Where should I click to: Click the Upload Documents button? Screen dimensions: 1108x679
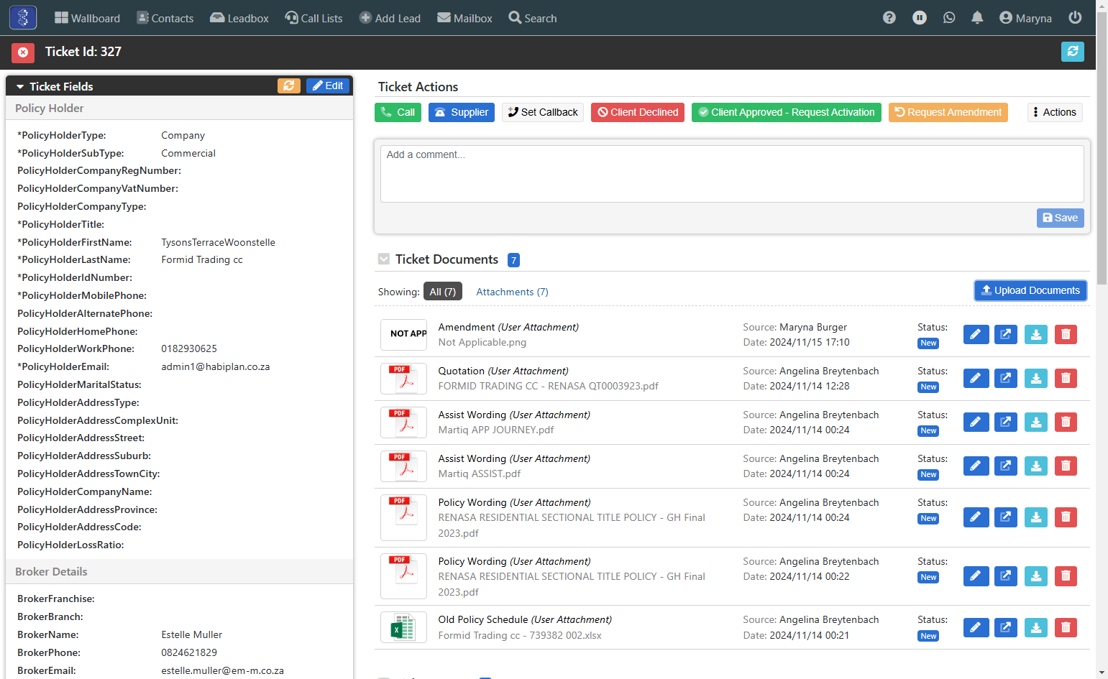point(1030,290)
